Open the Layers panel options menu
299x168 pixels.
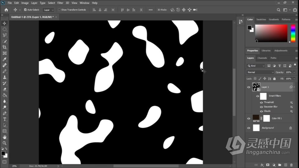tap(296, 58)
